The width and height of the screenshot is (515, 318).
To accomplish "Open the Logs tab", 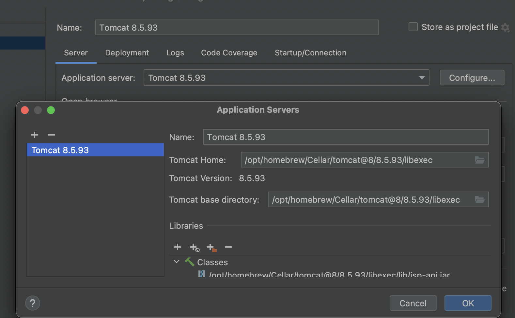I will [x=175, y=53].
